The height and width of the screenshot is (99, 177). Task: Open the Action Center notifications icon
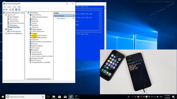click(x=173, y=97)
